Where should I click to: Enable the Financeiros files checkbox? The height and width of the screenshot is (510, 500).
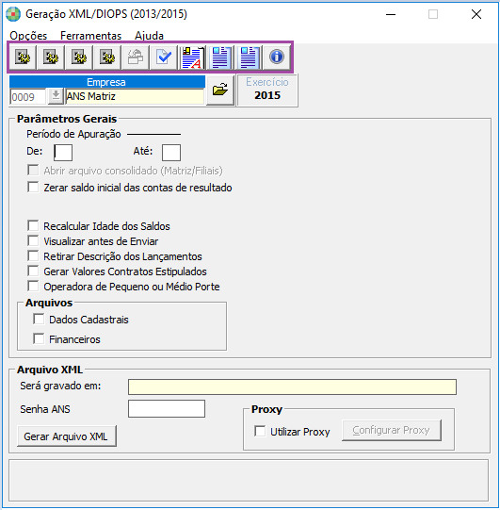point(39,339)
